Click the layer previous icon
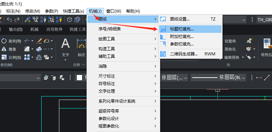This screenshot has height=132, width=272. point(54,78)
